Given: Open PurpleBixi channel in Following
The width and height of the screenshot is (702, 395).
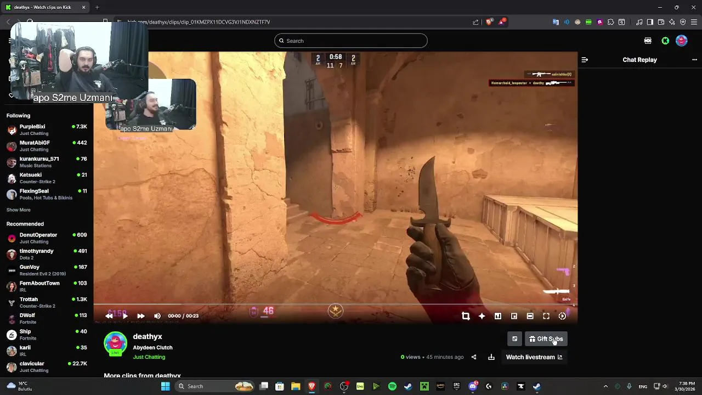Looking at the screenshot, I should (x=47, y=130).
